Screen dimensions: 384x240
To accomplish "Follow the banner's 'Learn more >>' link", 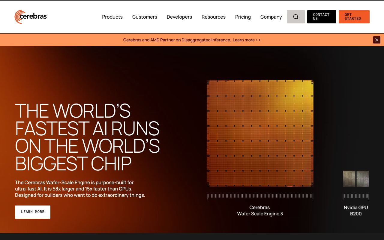I will click(x=247, y=40).
